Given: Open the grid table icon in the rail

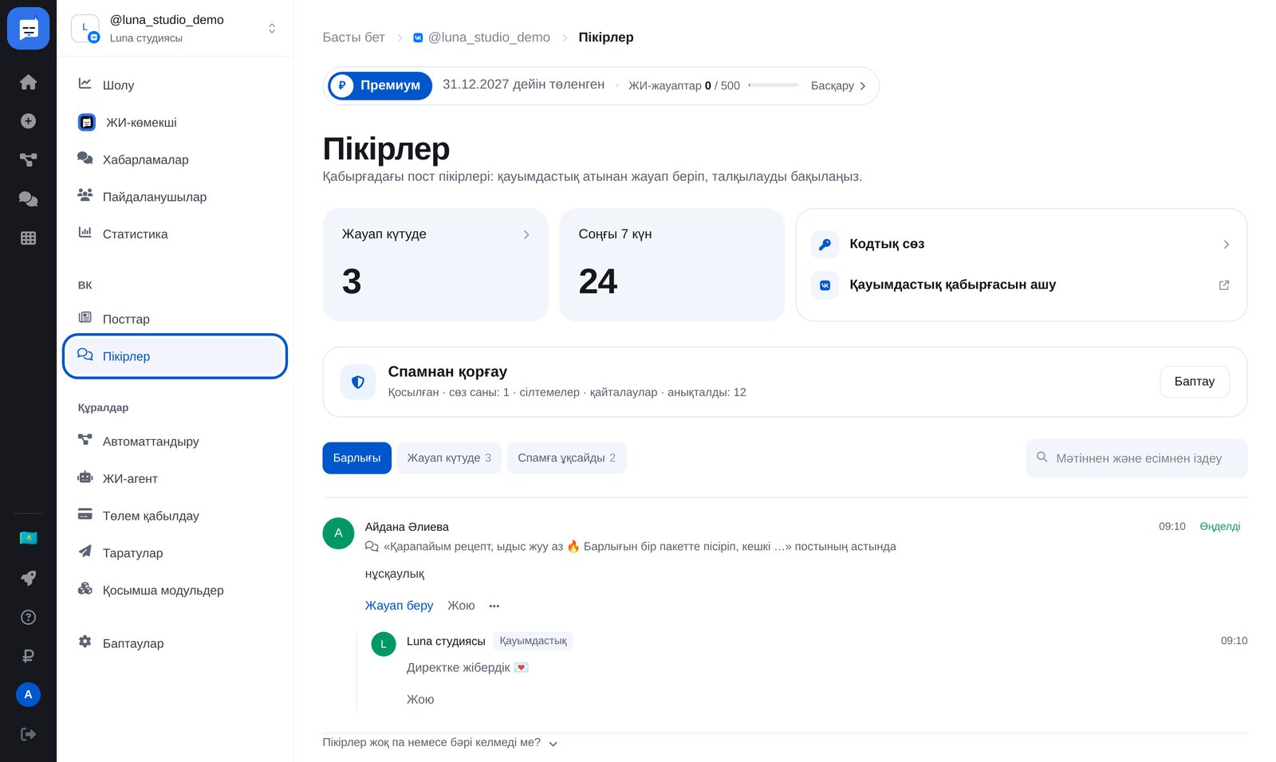Looking at the screenshot, I should click(x=28, y=238).
